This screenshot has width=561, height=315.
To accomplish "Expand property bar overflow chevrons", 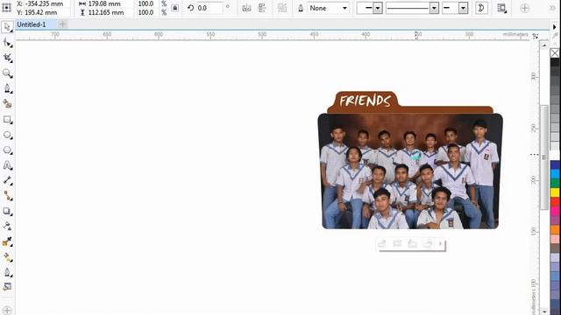I will [553, 8].
